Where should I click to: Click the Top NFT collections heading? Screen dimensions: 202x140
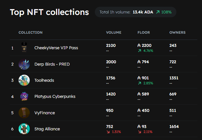click(x=49, y=12)
